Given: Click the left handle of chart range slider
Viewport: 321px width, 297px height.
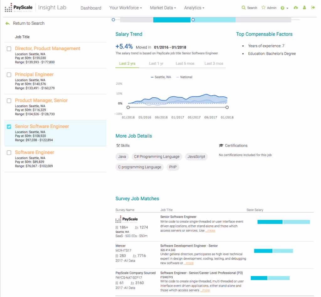Looking at the screenshot, I should [128, 107].
